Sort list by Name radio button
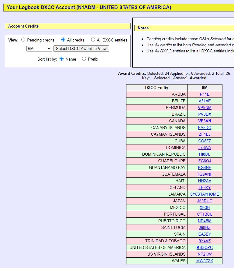The height and width of the screenshot is (268, 234). coord(61,59)
